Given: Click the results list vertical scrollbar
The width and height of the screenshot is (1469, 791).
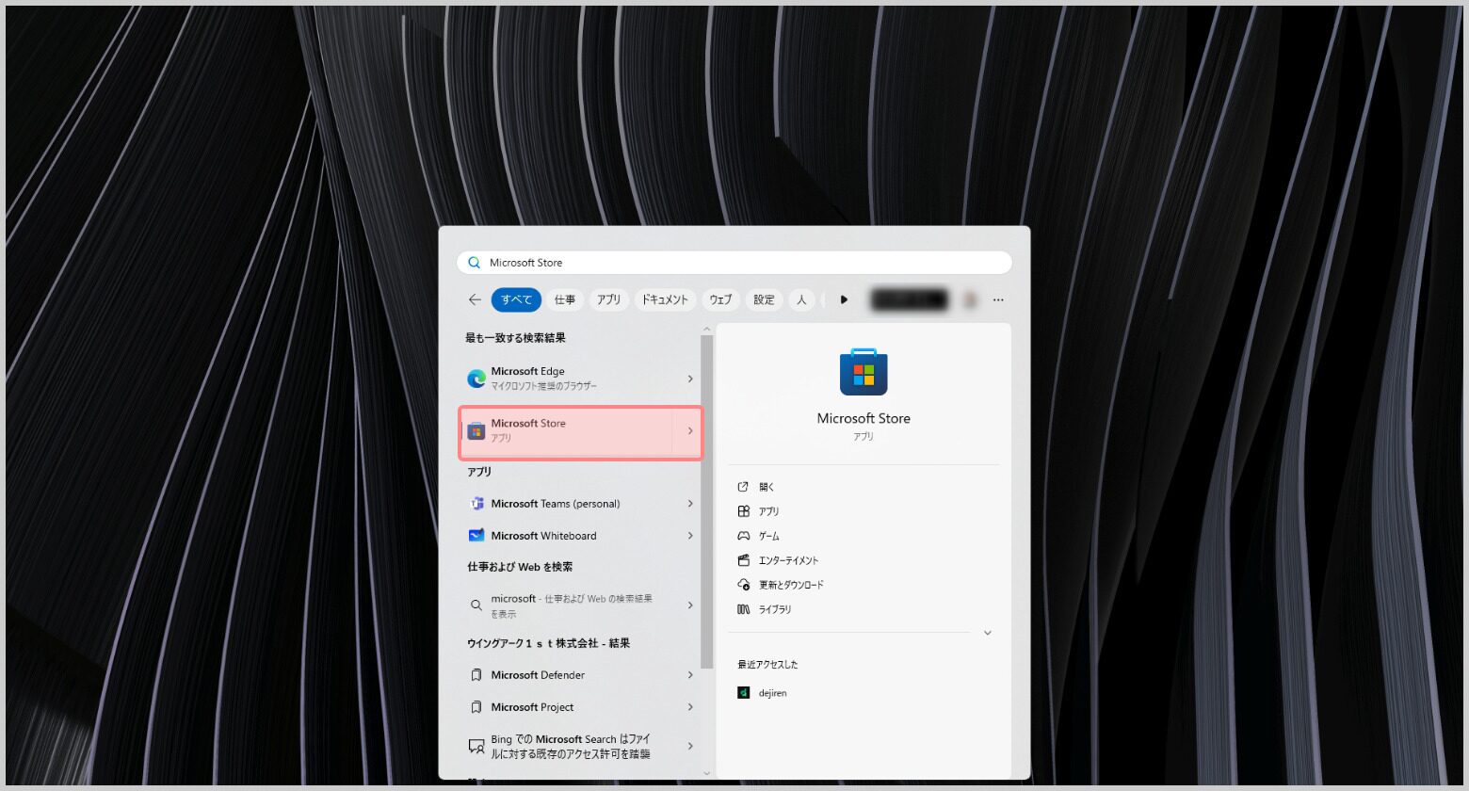Looking at the screenshot, I should pyautogui.click(x=707, y=499).
